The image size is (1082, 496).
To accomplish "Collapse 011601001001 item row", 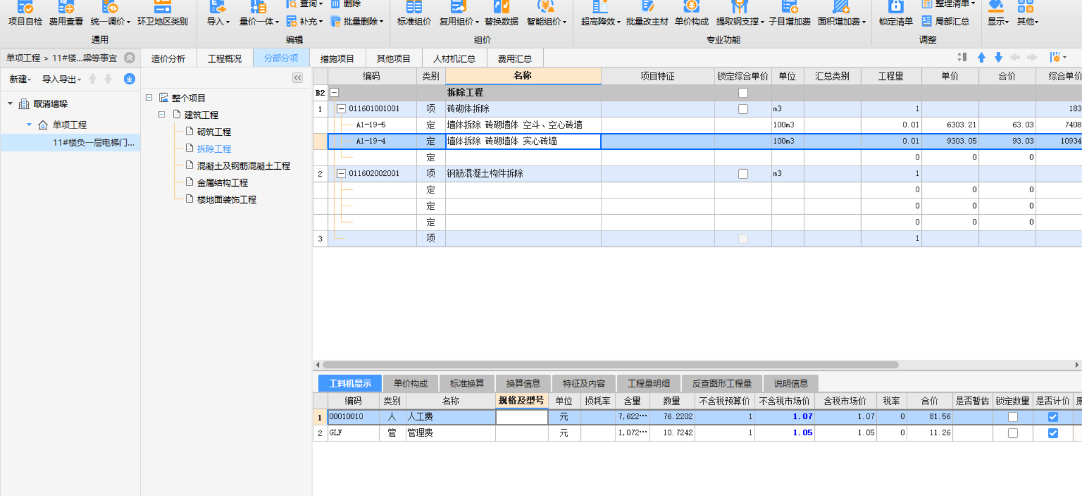I will (341, 109).
